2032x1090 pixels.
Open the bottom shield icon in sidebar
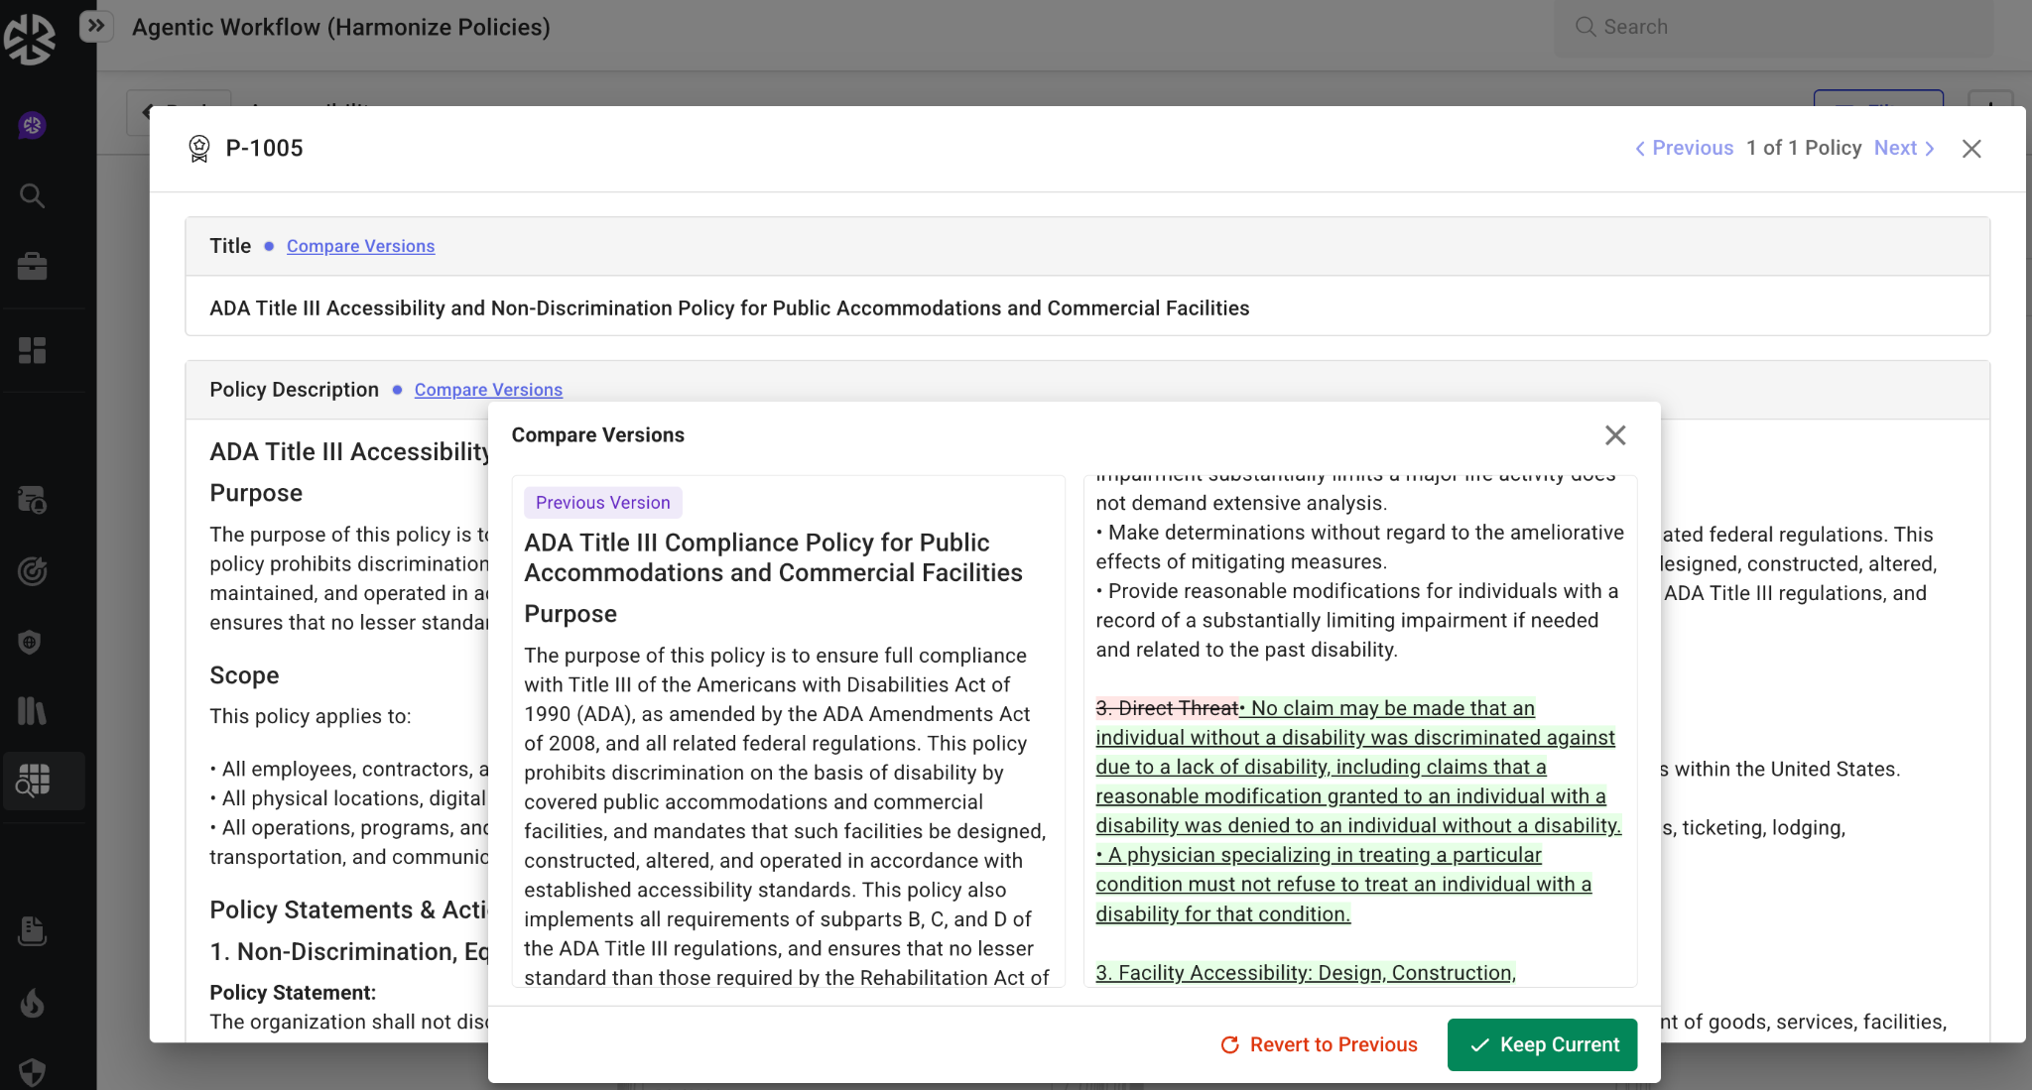pos(32,1072)
